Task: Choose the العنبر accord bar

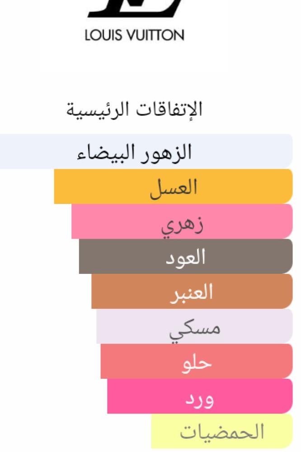Action: tap(192, 292)
